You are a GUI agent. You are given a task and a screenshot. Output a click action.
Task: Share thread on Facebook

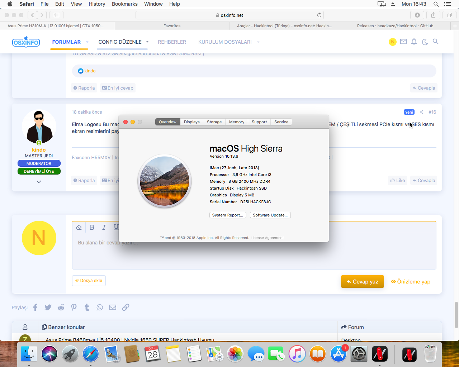pyautogui.click(x=35, y=308)
